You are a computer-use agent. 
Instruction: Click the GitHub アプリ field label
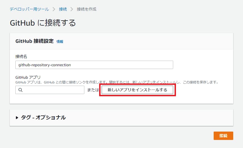tap(28, 77)
